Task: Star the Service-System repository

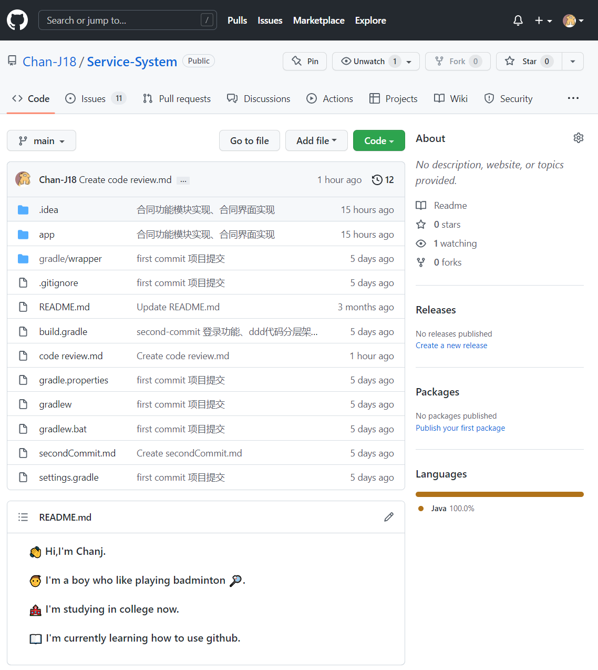Action: point(529,62)
